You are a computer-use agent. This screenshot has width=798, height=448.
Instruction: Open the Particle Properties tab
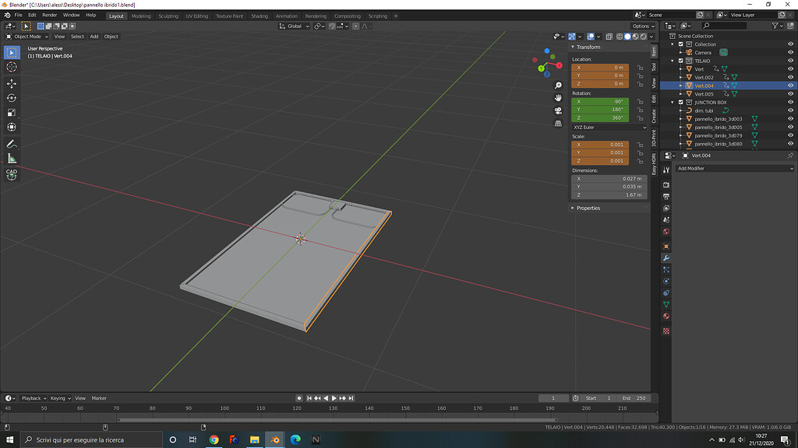[x=666, y=270]
